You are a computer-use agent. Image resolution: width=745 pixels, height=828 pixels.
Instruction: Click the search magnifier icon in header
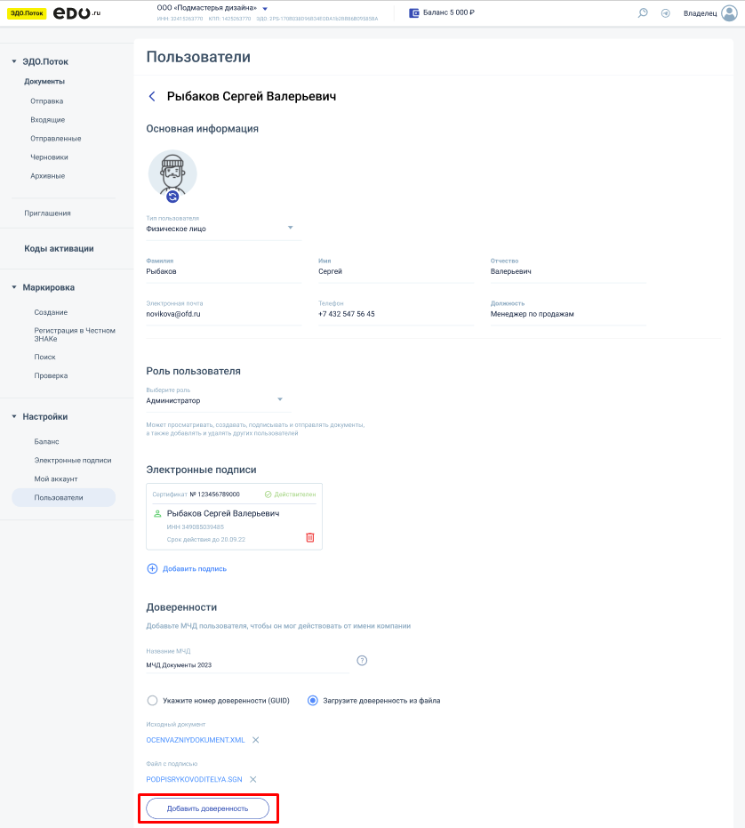pos(643,13)
